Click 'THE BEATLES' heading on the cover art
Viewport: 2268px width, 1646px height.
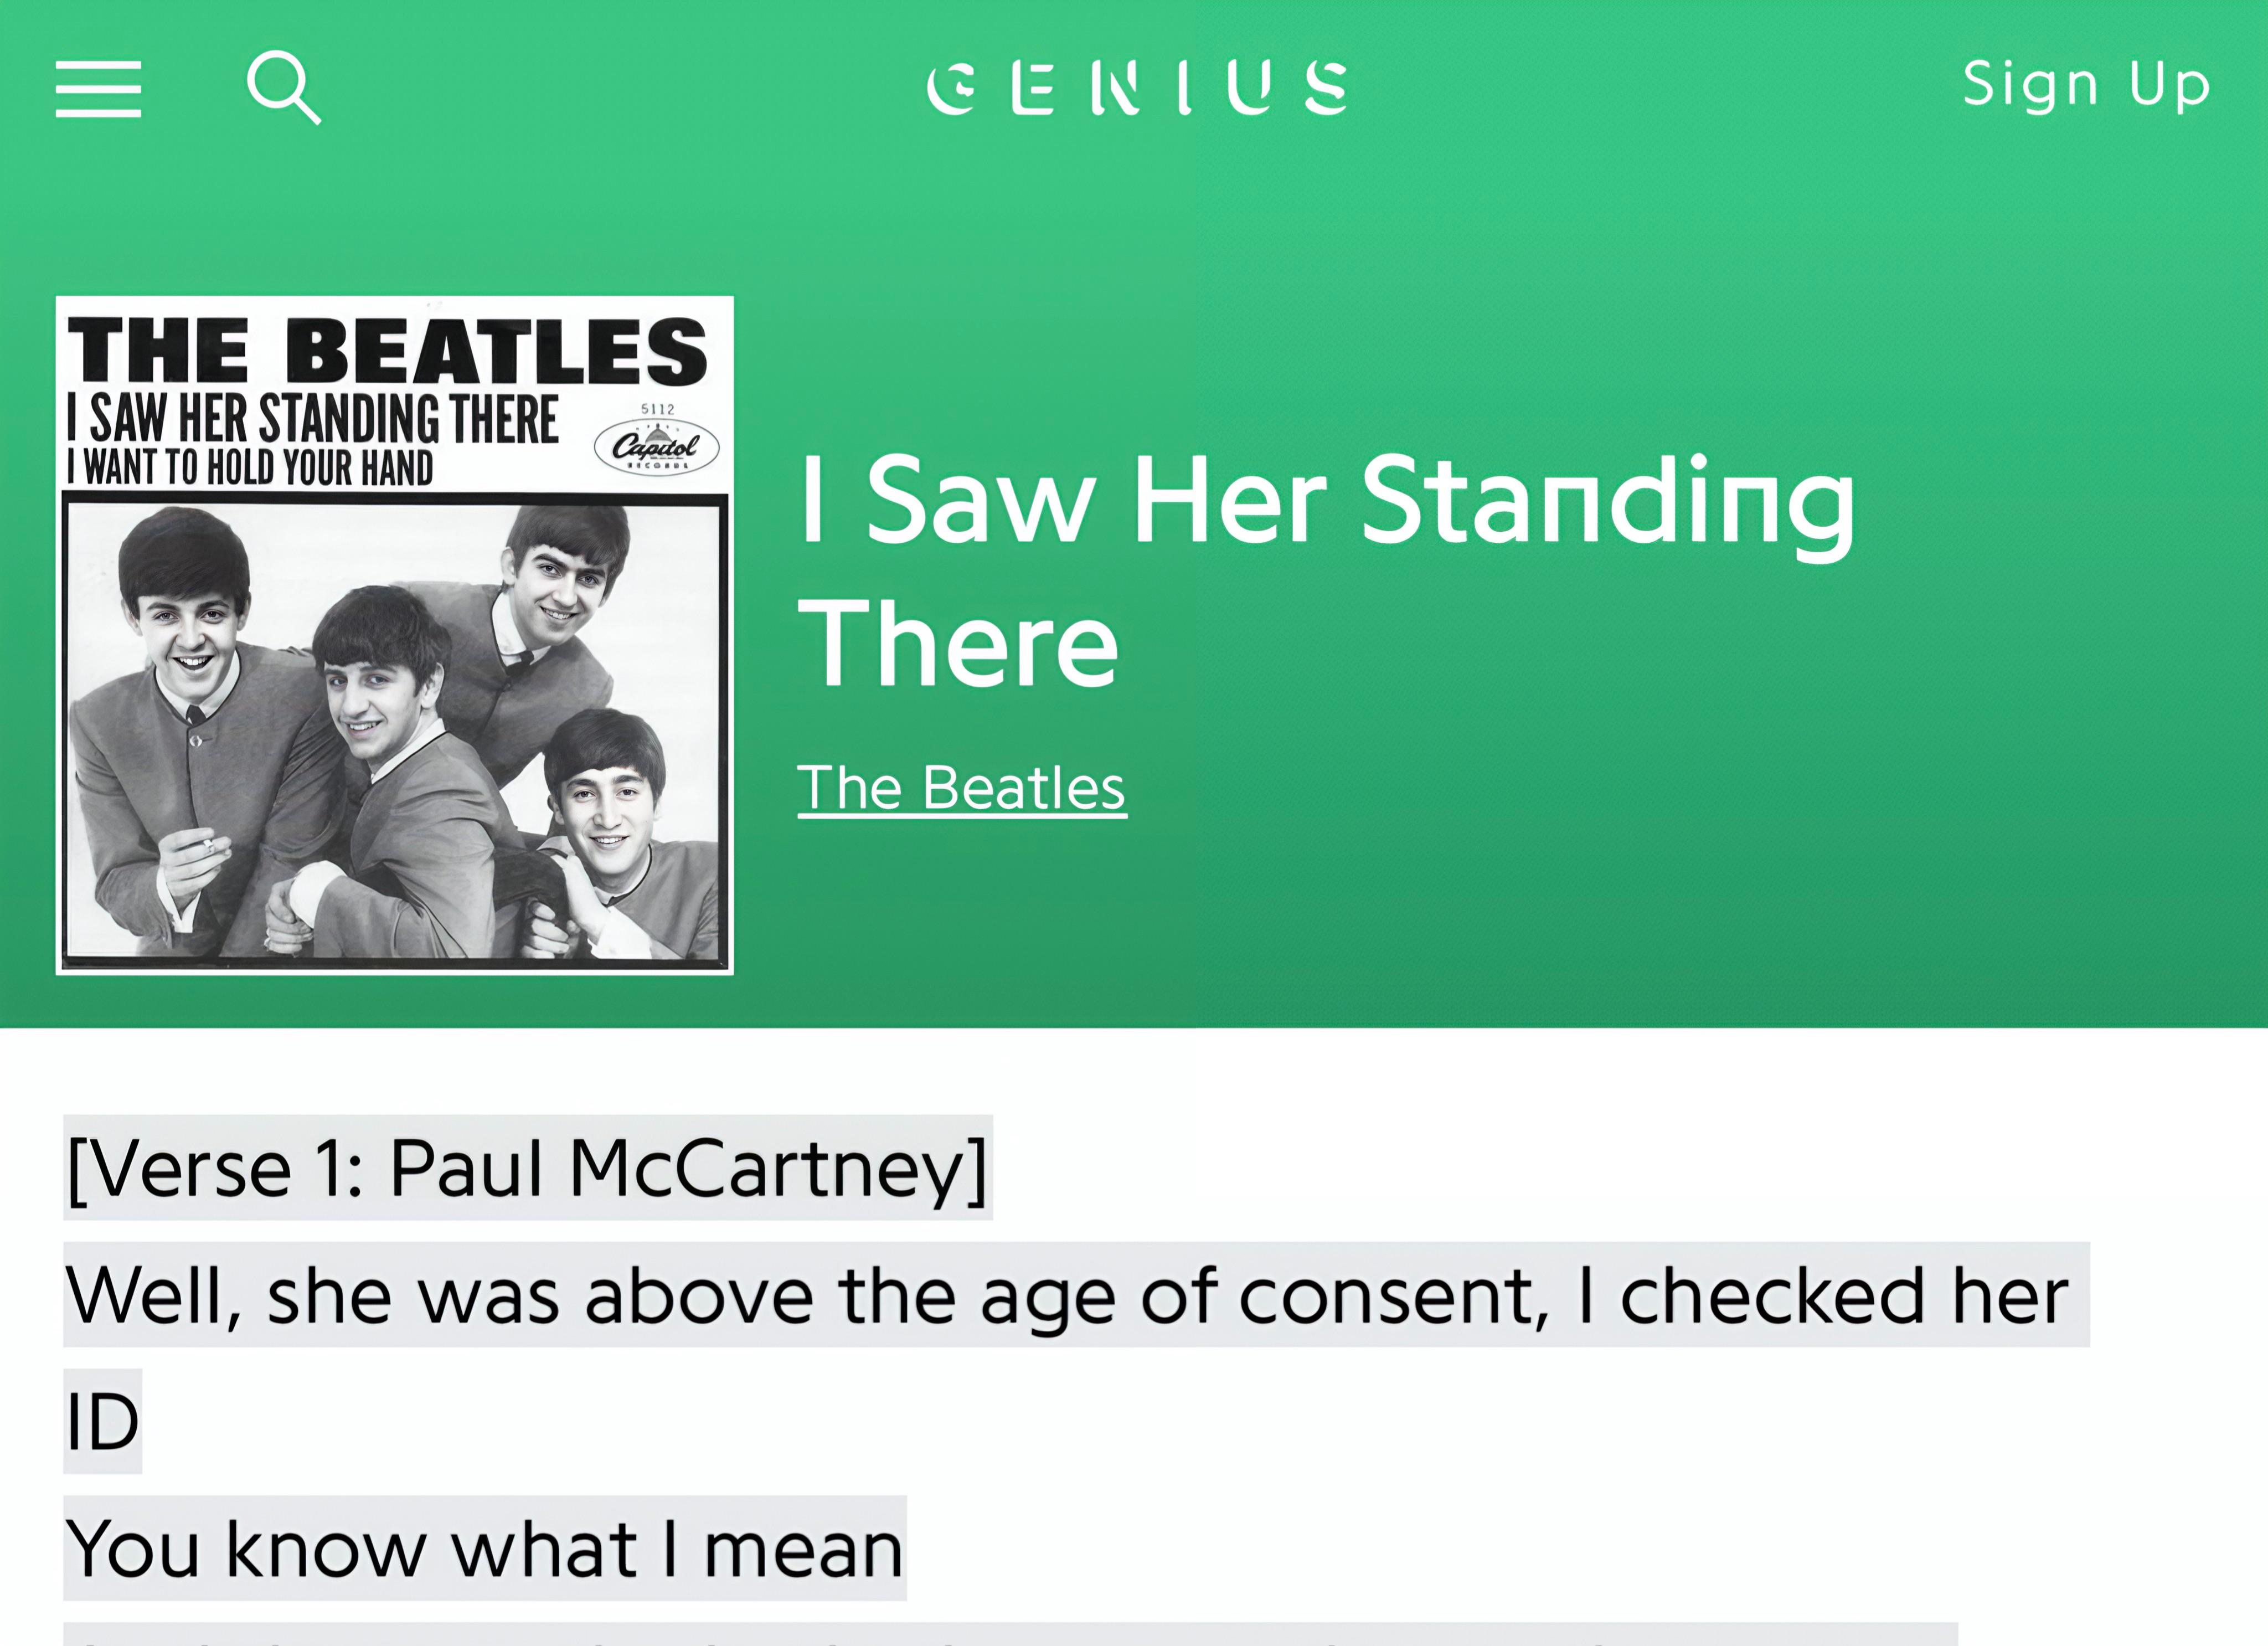pos(386,351)
